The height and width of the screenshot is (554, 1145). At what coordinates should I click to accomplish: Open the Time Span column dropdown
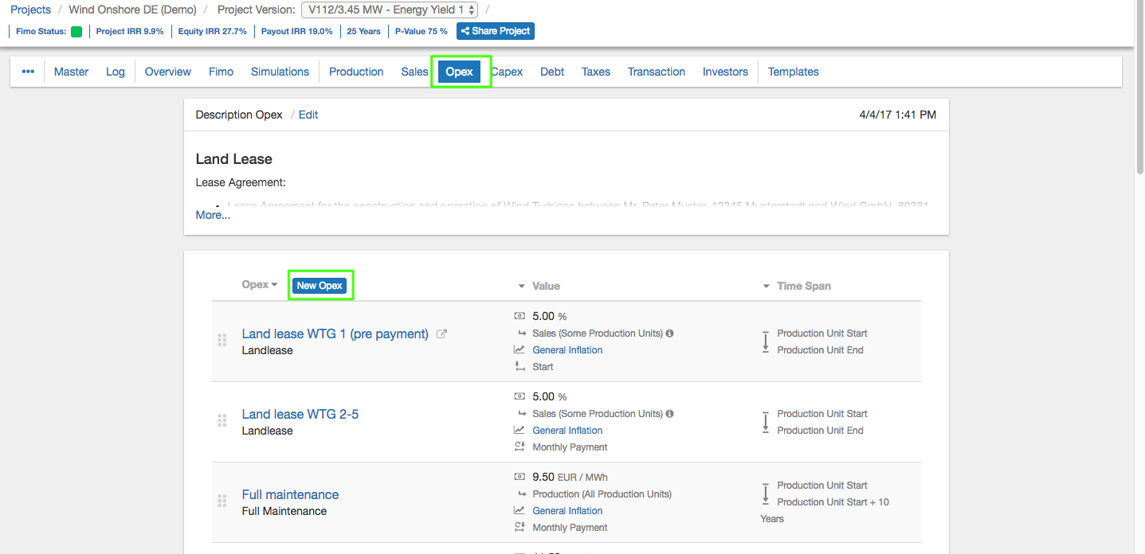pos(766,287)
